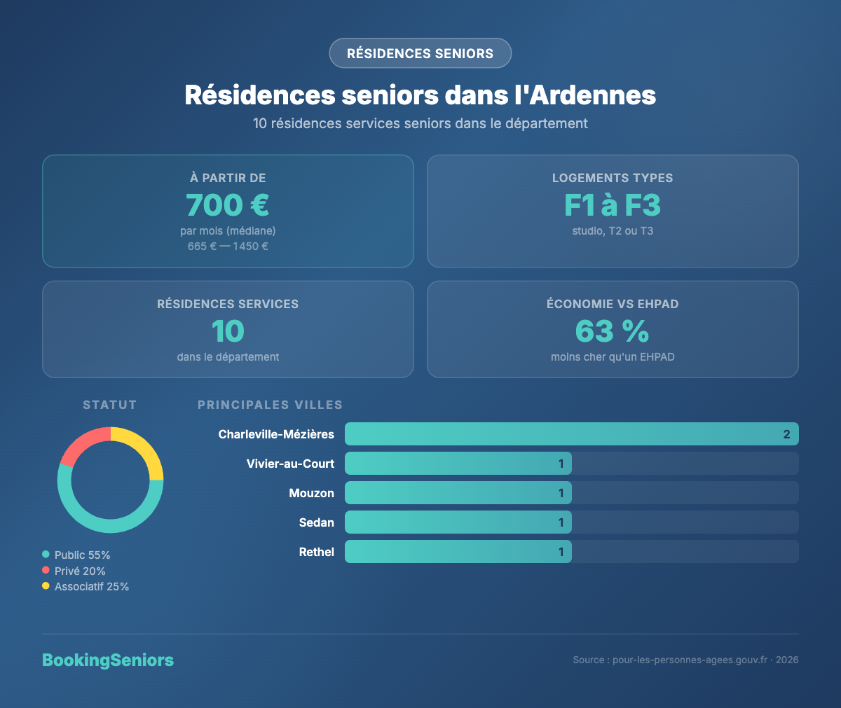This screenshot has height=708, width=841.
Task: Click the teal Public legend dot
Action: (x=46, y=555)
